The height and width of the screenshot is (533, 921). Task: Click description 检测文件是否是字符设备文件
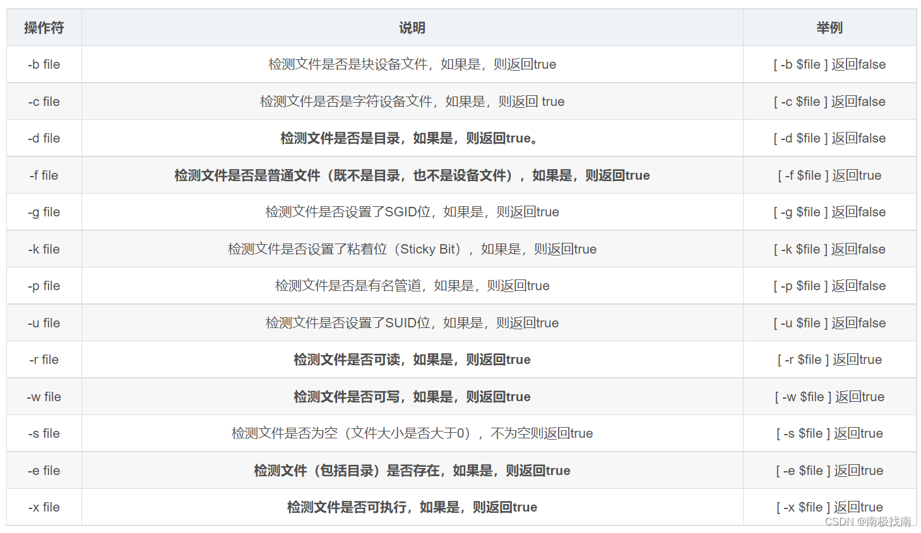coord(412,102)
